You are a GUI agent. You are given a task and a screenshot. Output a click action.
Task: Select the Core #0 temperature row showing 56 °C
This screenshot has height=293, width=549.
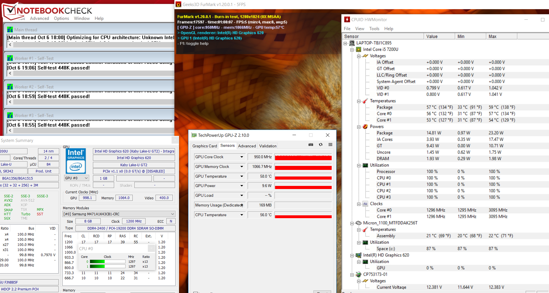445,114
